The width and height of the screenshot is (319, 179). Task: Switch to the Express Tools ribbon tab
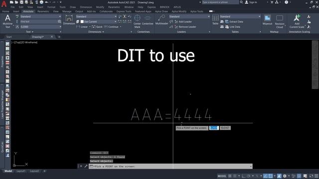pos(124,11)
